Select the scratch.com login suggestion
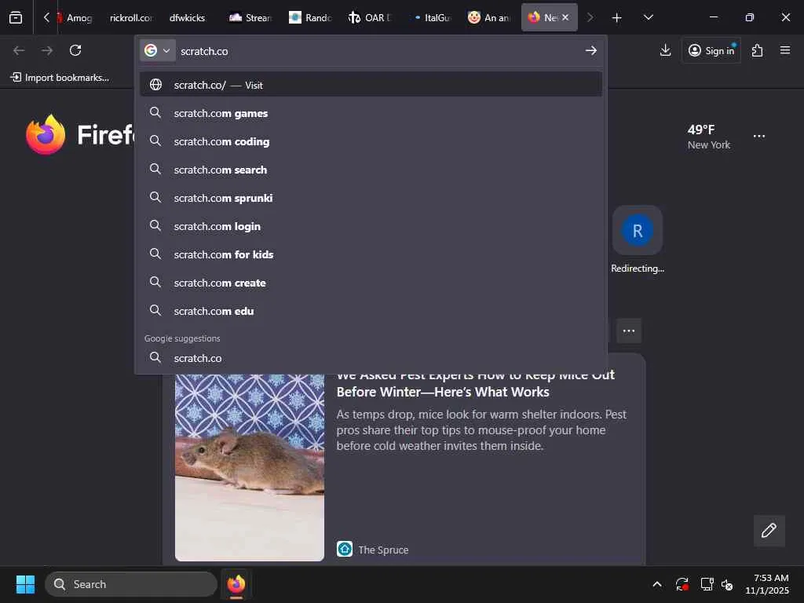The width and height of the screenshot is (804, 603). click(371, 226)
